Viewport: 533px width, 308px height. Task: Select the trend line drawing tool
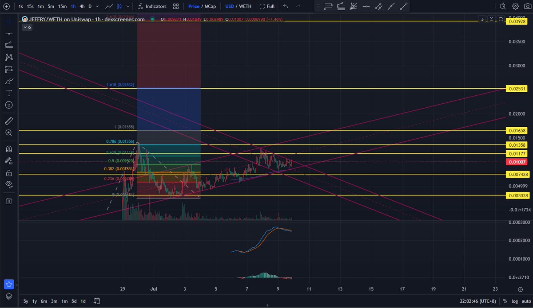coord(9,34)
